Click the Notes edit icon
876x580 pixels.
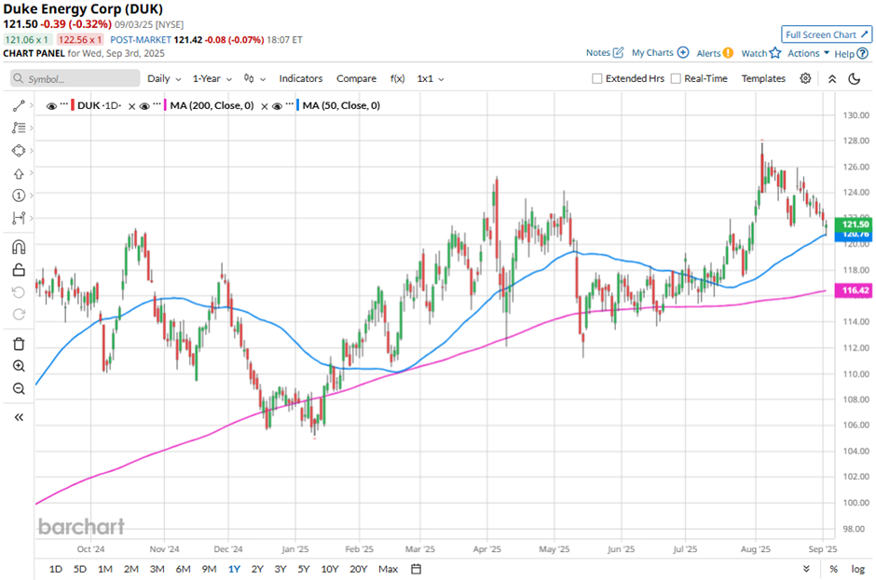618,52
